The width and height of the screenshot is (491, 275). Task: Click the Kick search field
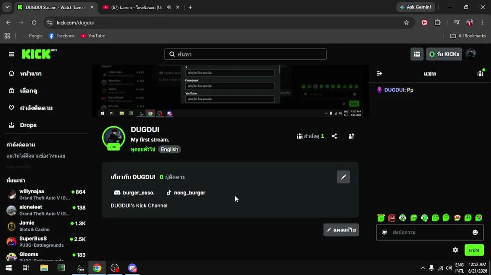[245, 54]
